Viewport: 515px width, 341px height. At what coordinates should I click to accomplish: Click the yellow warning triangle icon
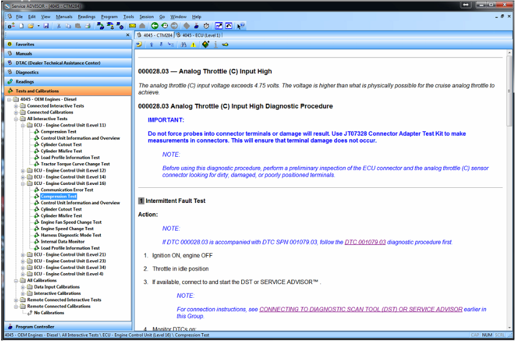click(193, 44)
